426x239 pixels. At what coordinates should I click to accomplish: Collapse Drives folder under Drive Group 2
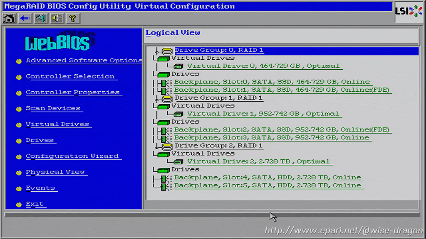click(x=163, y=170)
